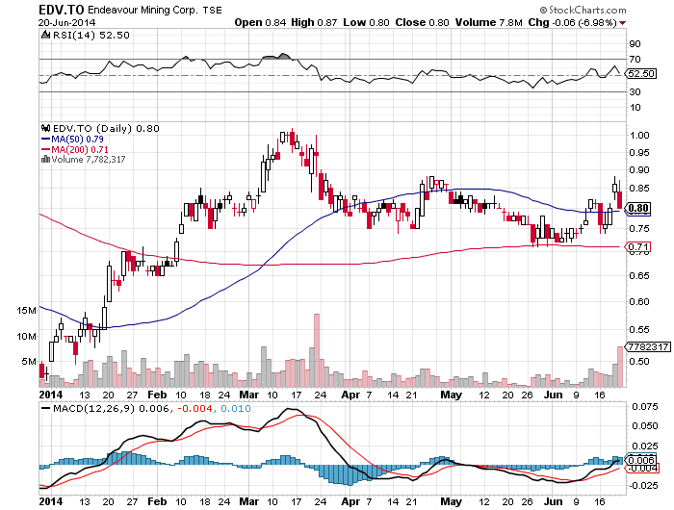Click the 2014 label under the MACD panel
Image resolution: width=674 pixels, height=510 pixels.
click(51, 501)
